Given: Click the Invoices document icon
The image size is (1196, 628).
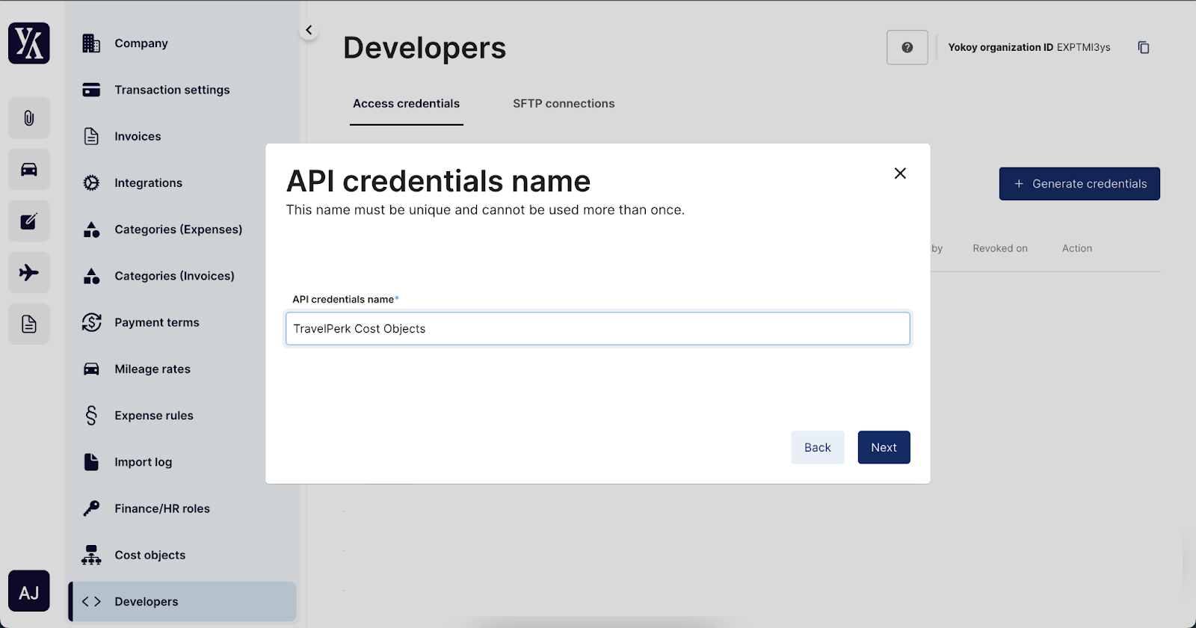Looking at the screenshot, I should click(x=91, y=136).
